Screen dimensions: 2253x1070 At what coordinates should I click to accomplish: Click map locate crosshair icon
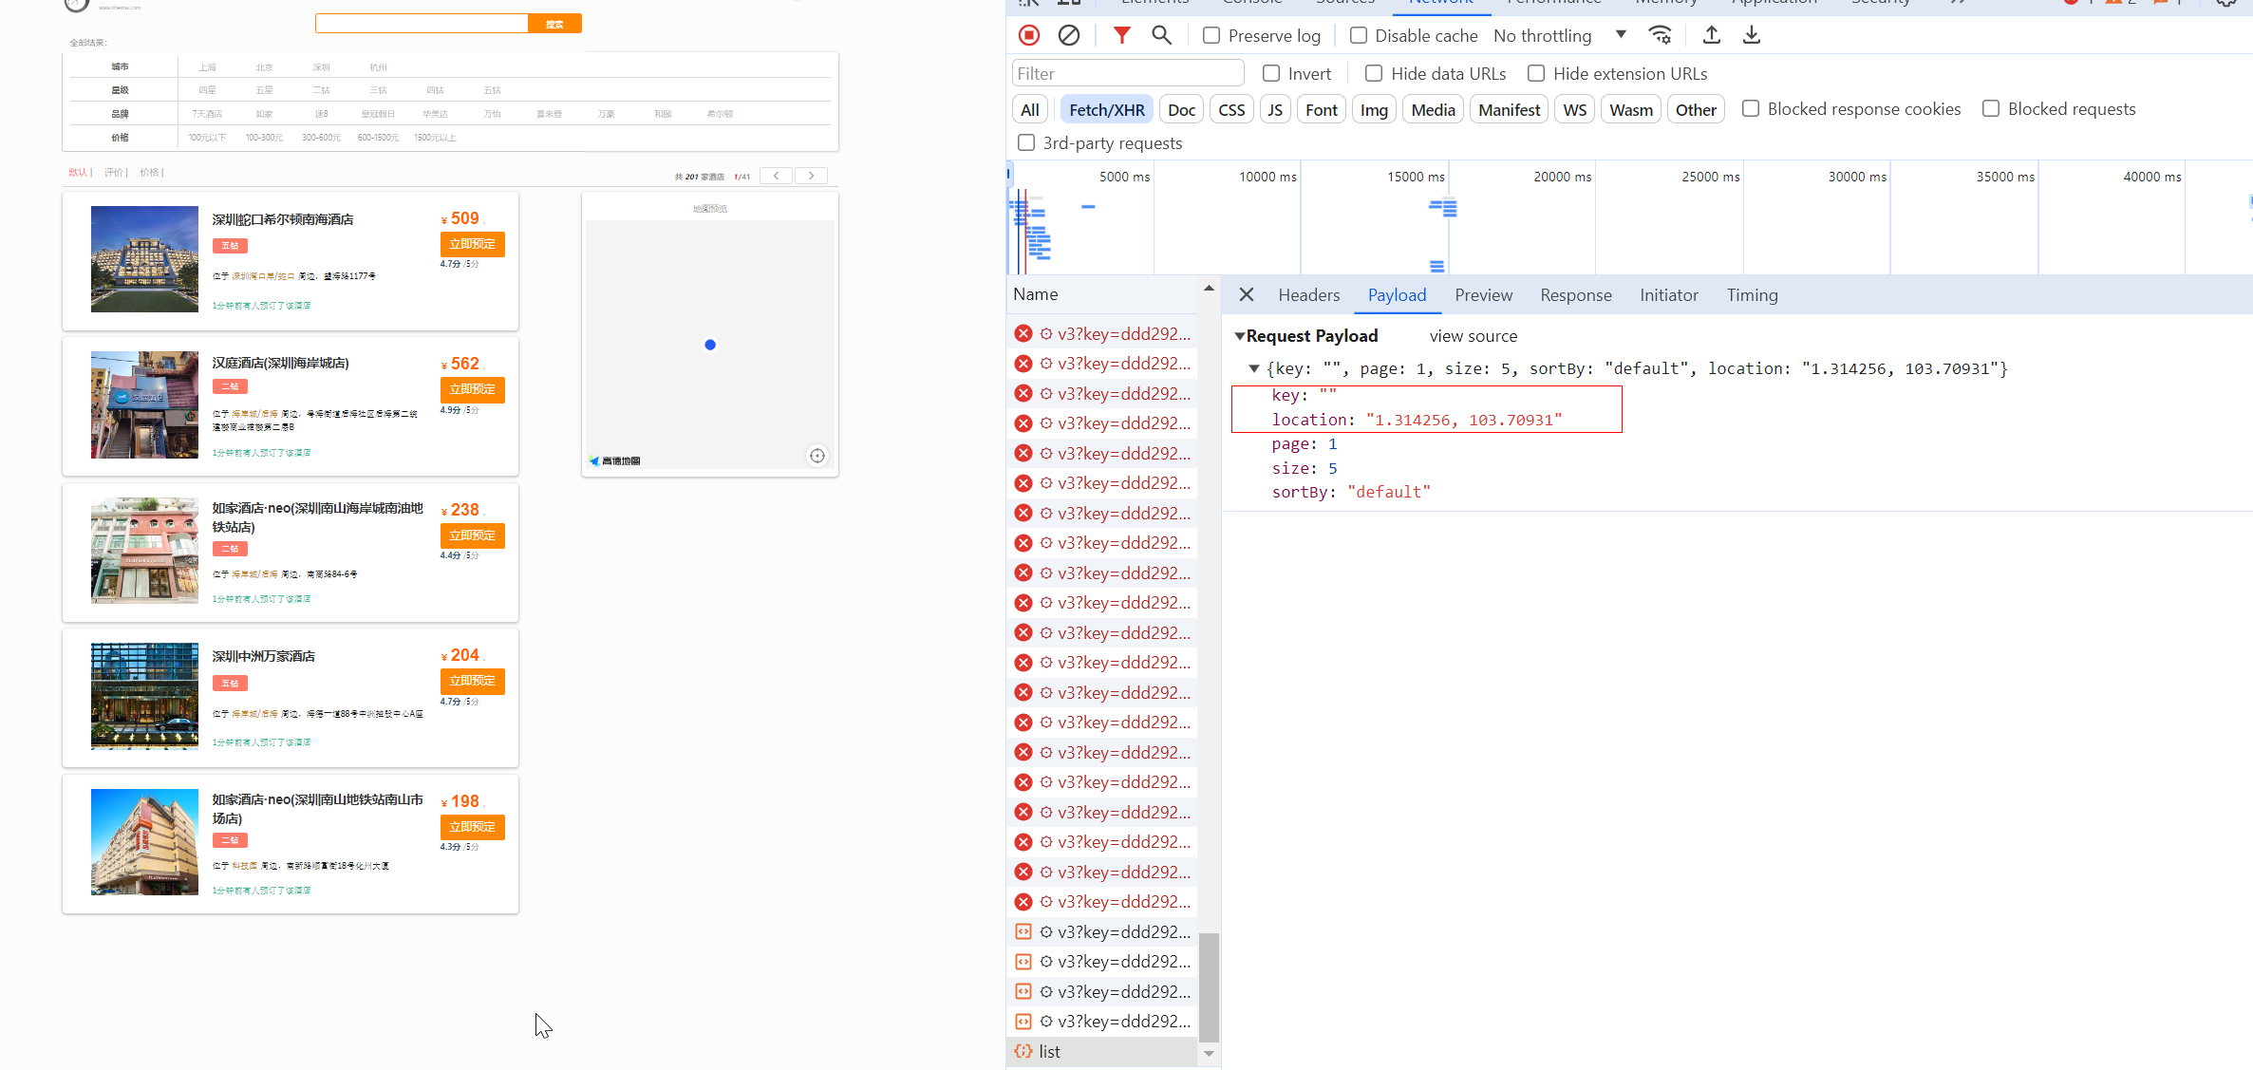point(817,456)
